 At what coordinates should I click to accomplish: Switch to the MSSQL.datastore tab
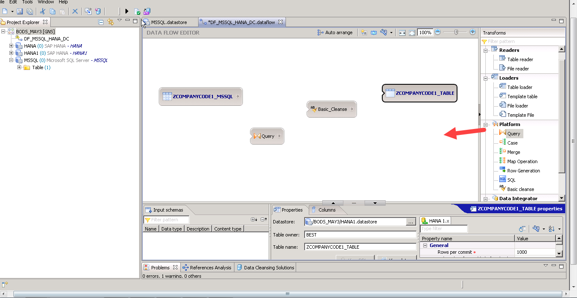[169, 21]
